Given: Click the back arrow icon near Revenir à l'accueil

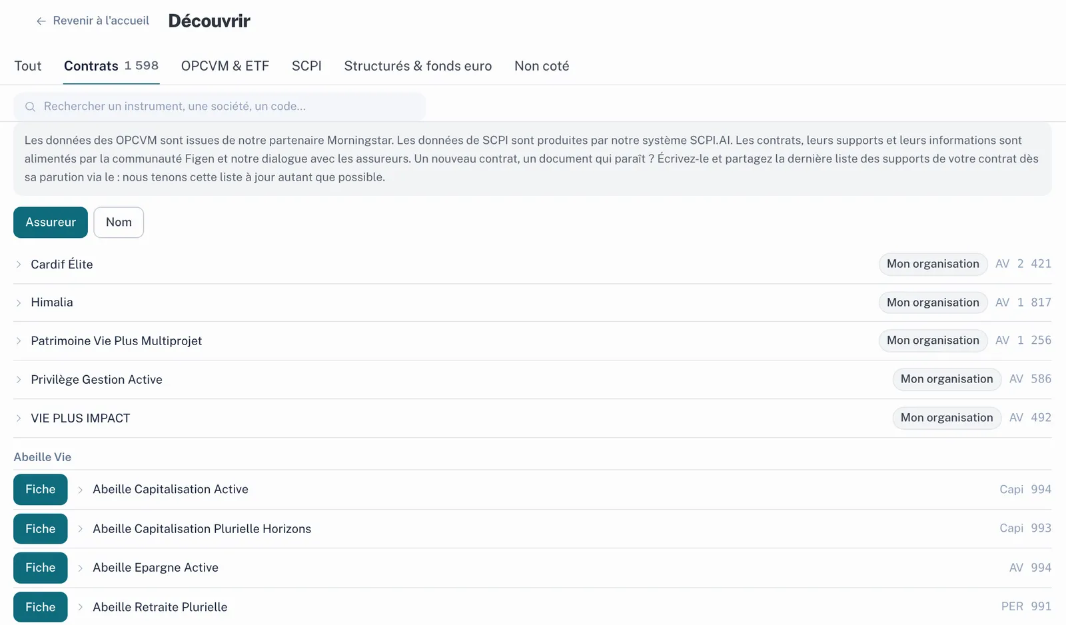Looking at the screenshot, I should (x=41, y=21).
